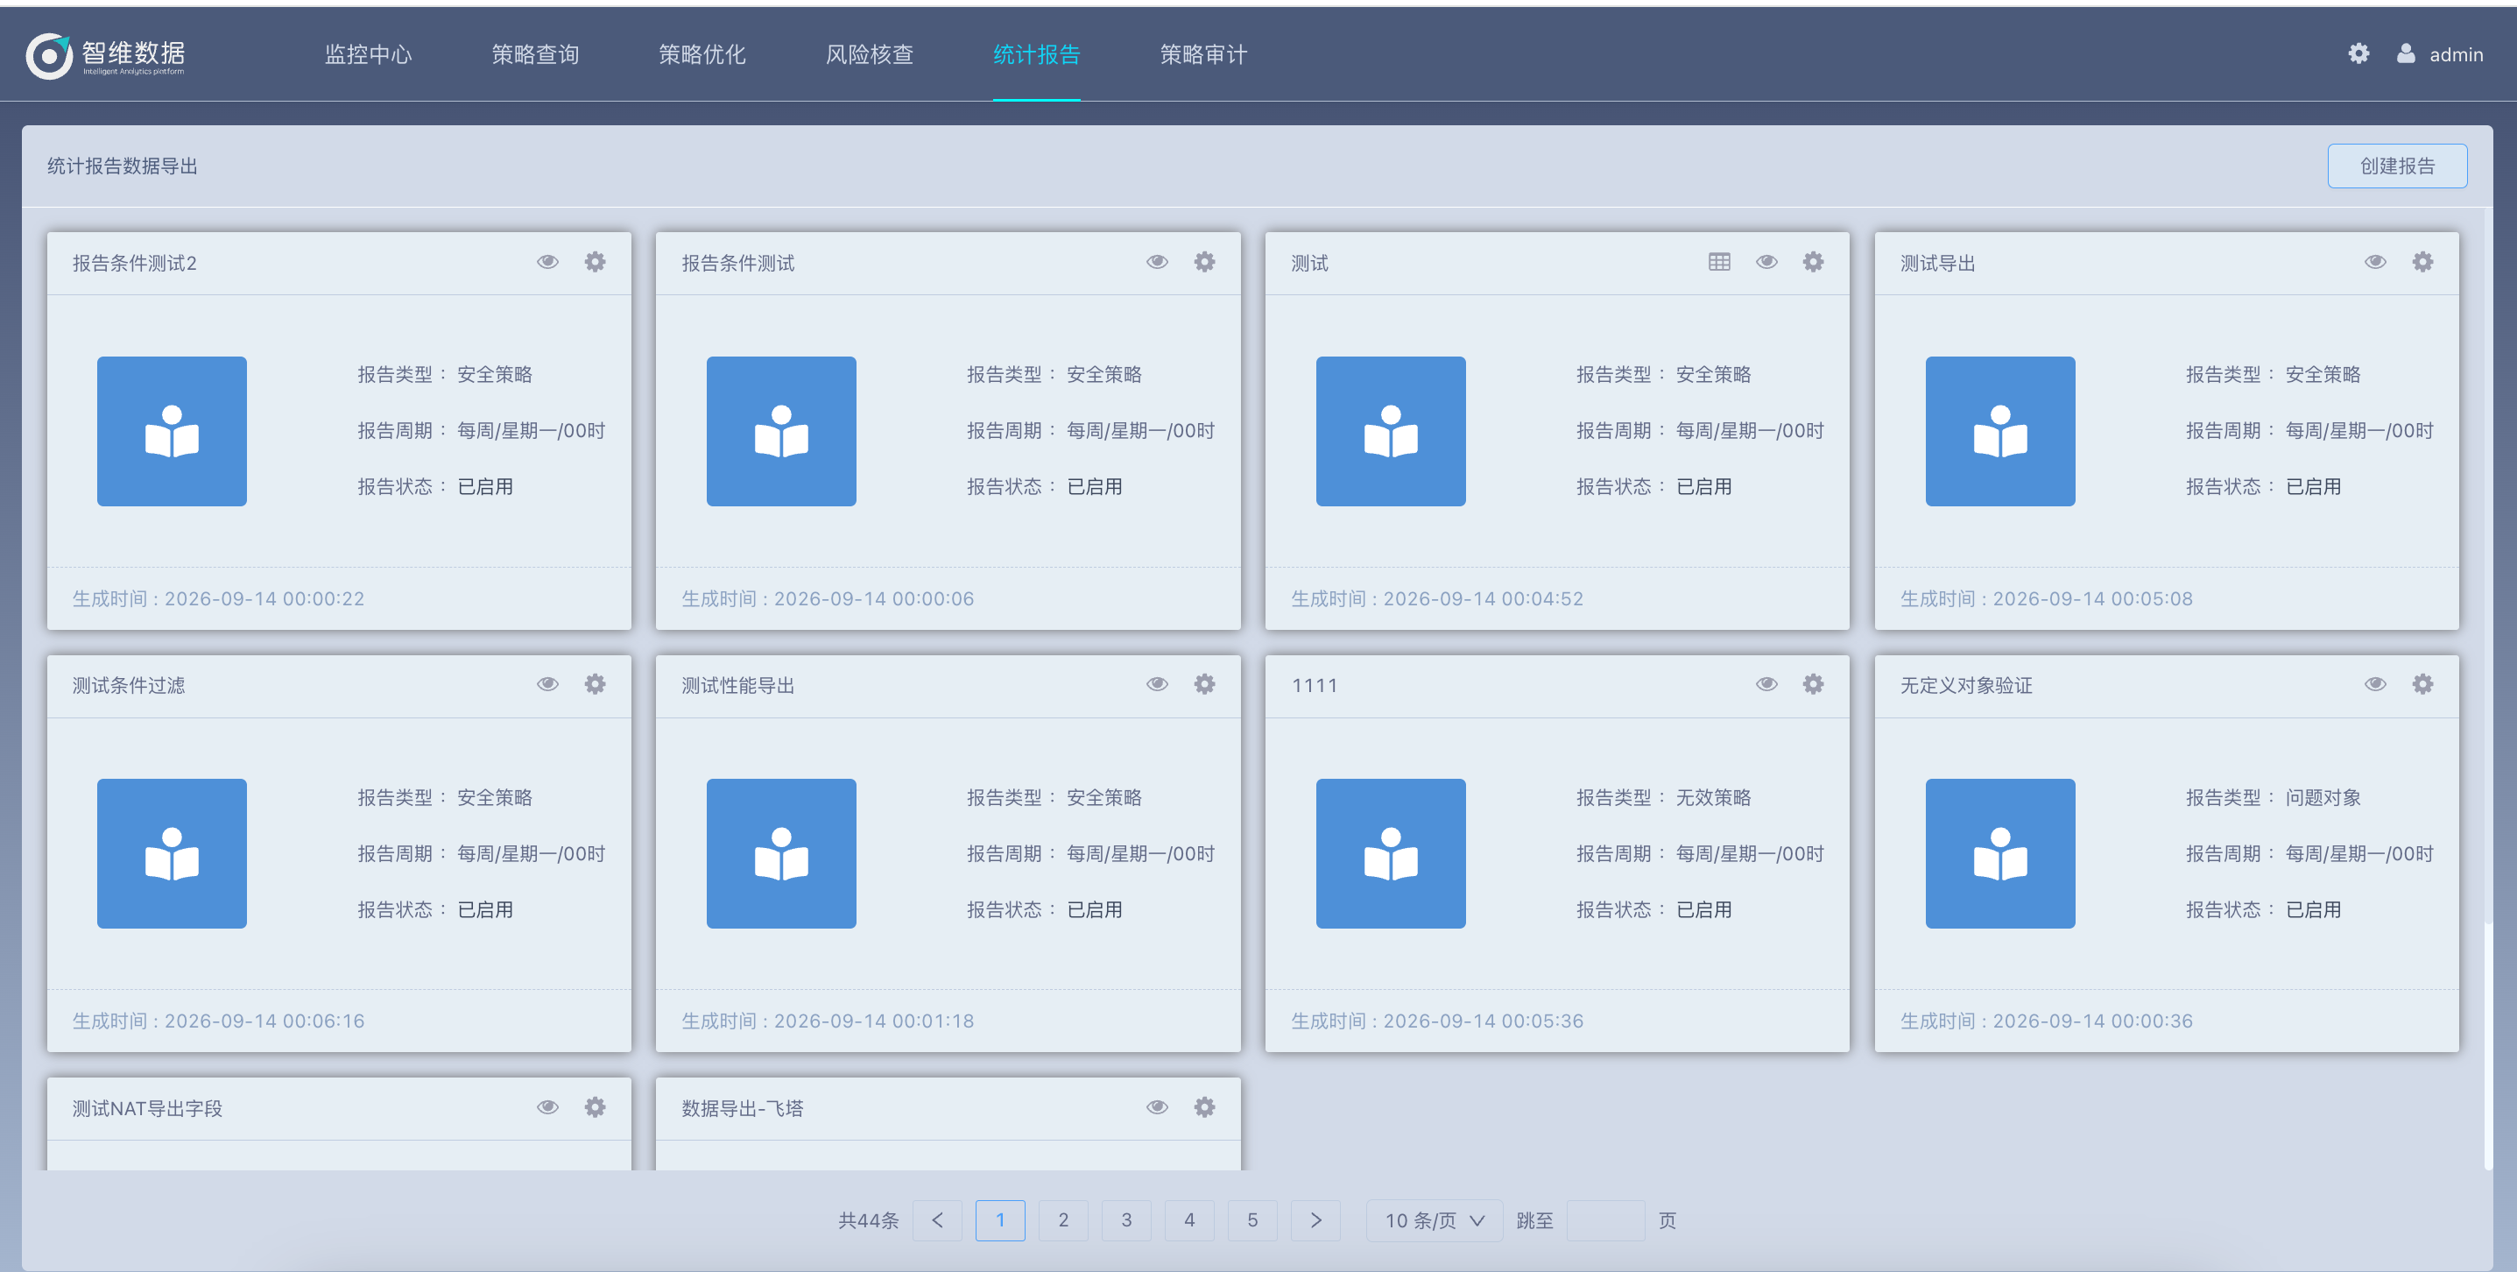The image size is (2517, 1272).
Task: Go to page 2
Action: tap(1064, 1220)
